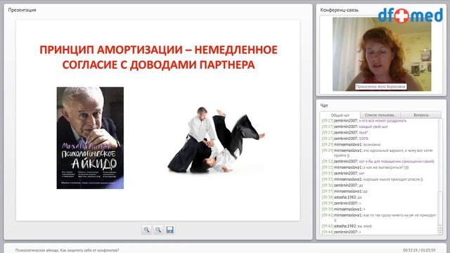Switch to the Общий чат tab

(x=340, y=115)
